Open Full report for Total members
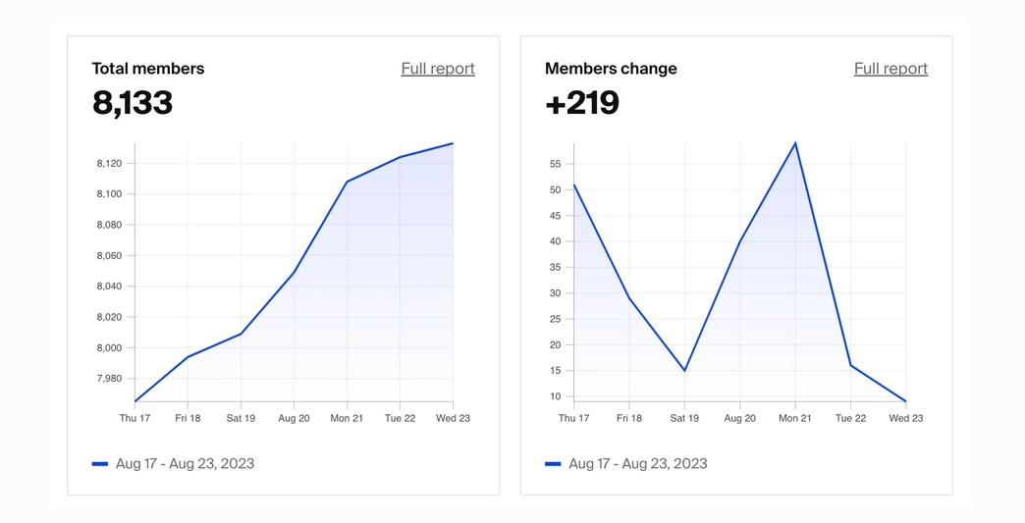This screenshot has width=1025, height=523. pyautogui.click(x=438, y=69)
